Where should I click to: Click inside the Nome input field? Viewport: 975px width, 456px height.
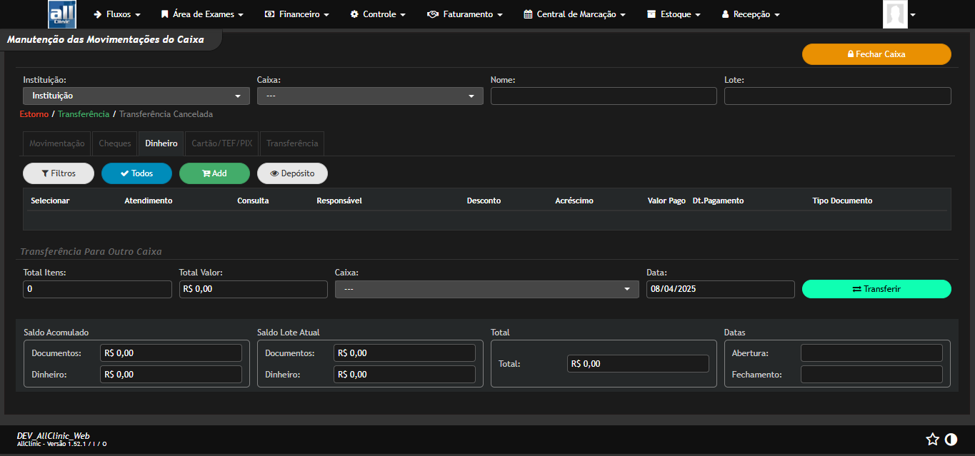(x=603, y=95)
